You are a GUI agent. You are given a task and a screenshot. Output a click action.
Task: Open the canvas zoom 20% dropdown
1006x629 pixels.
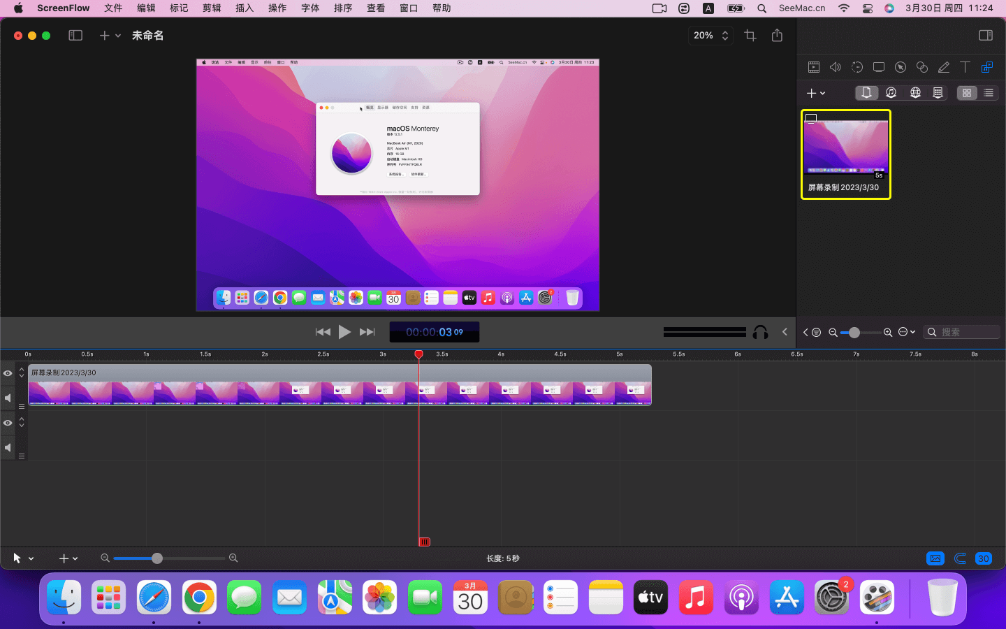click(x=710, y=36)
